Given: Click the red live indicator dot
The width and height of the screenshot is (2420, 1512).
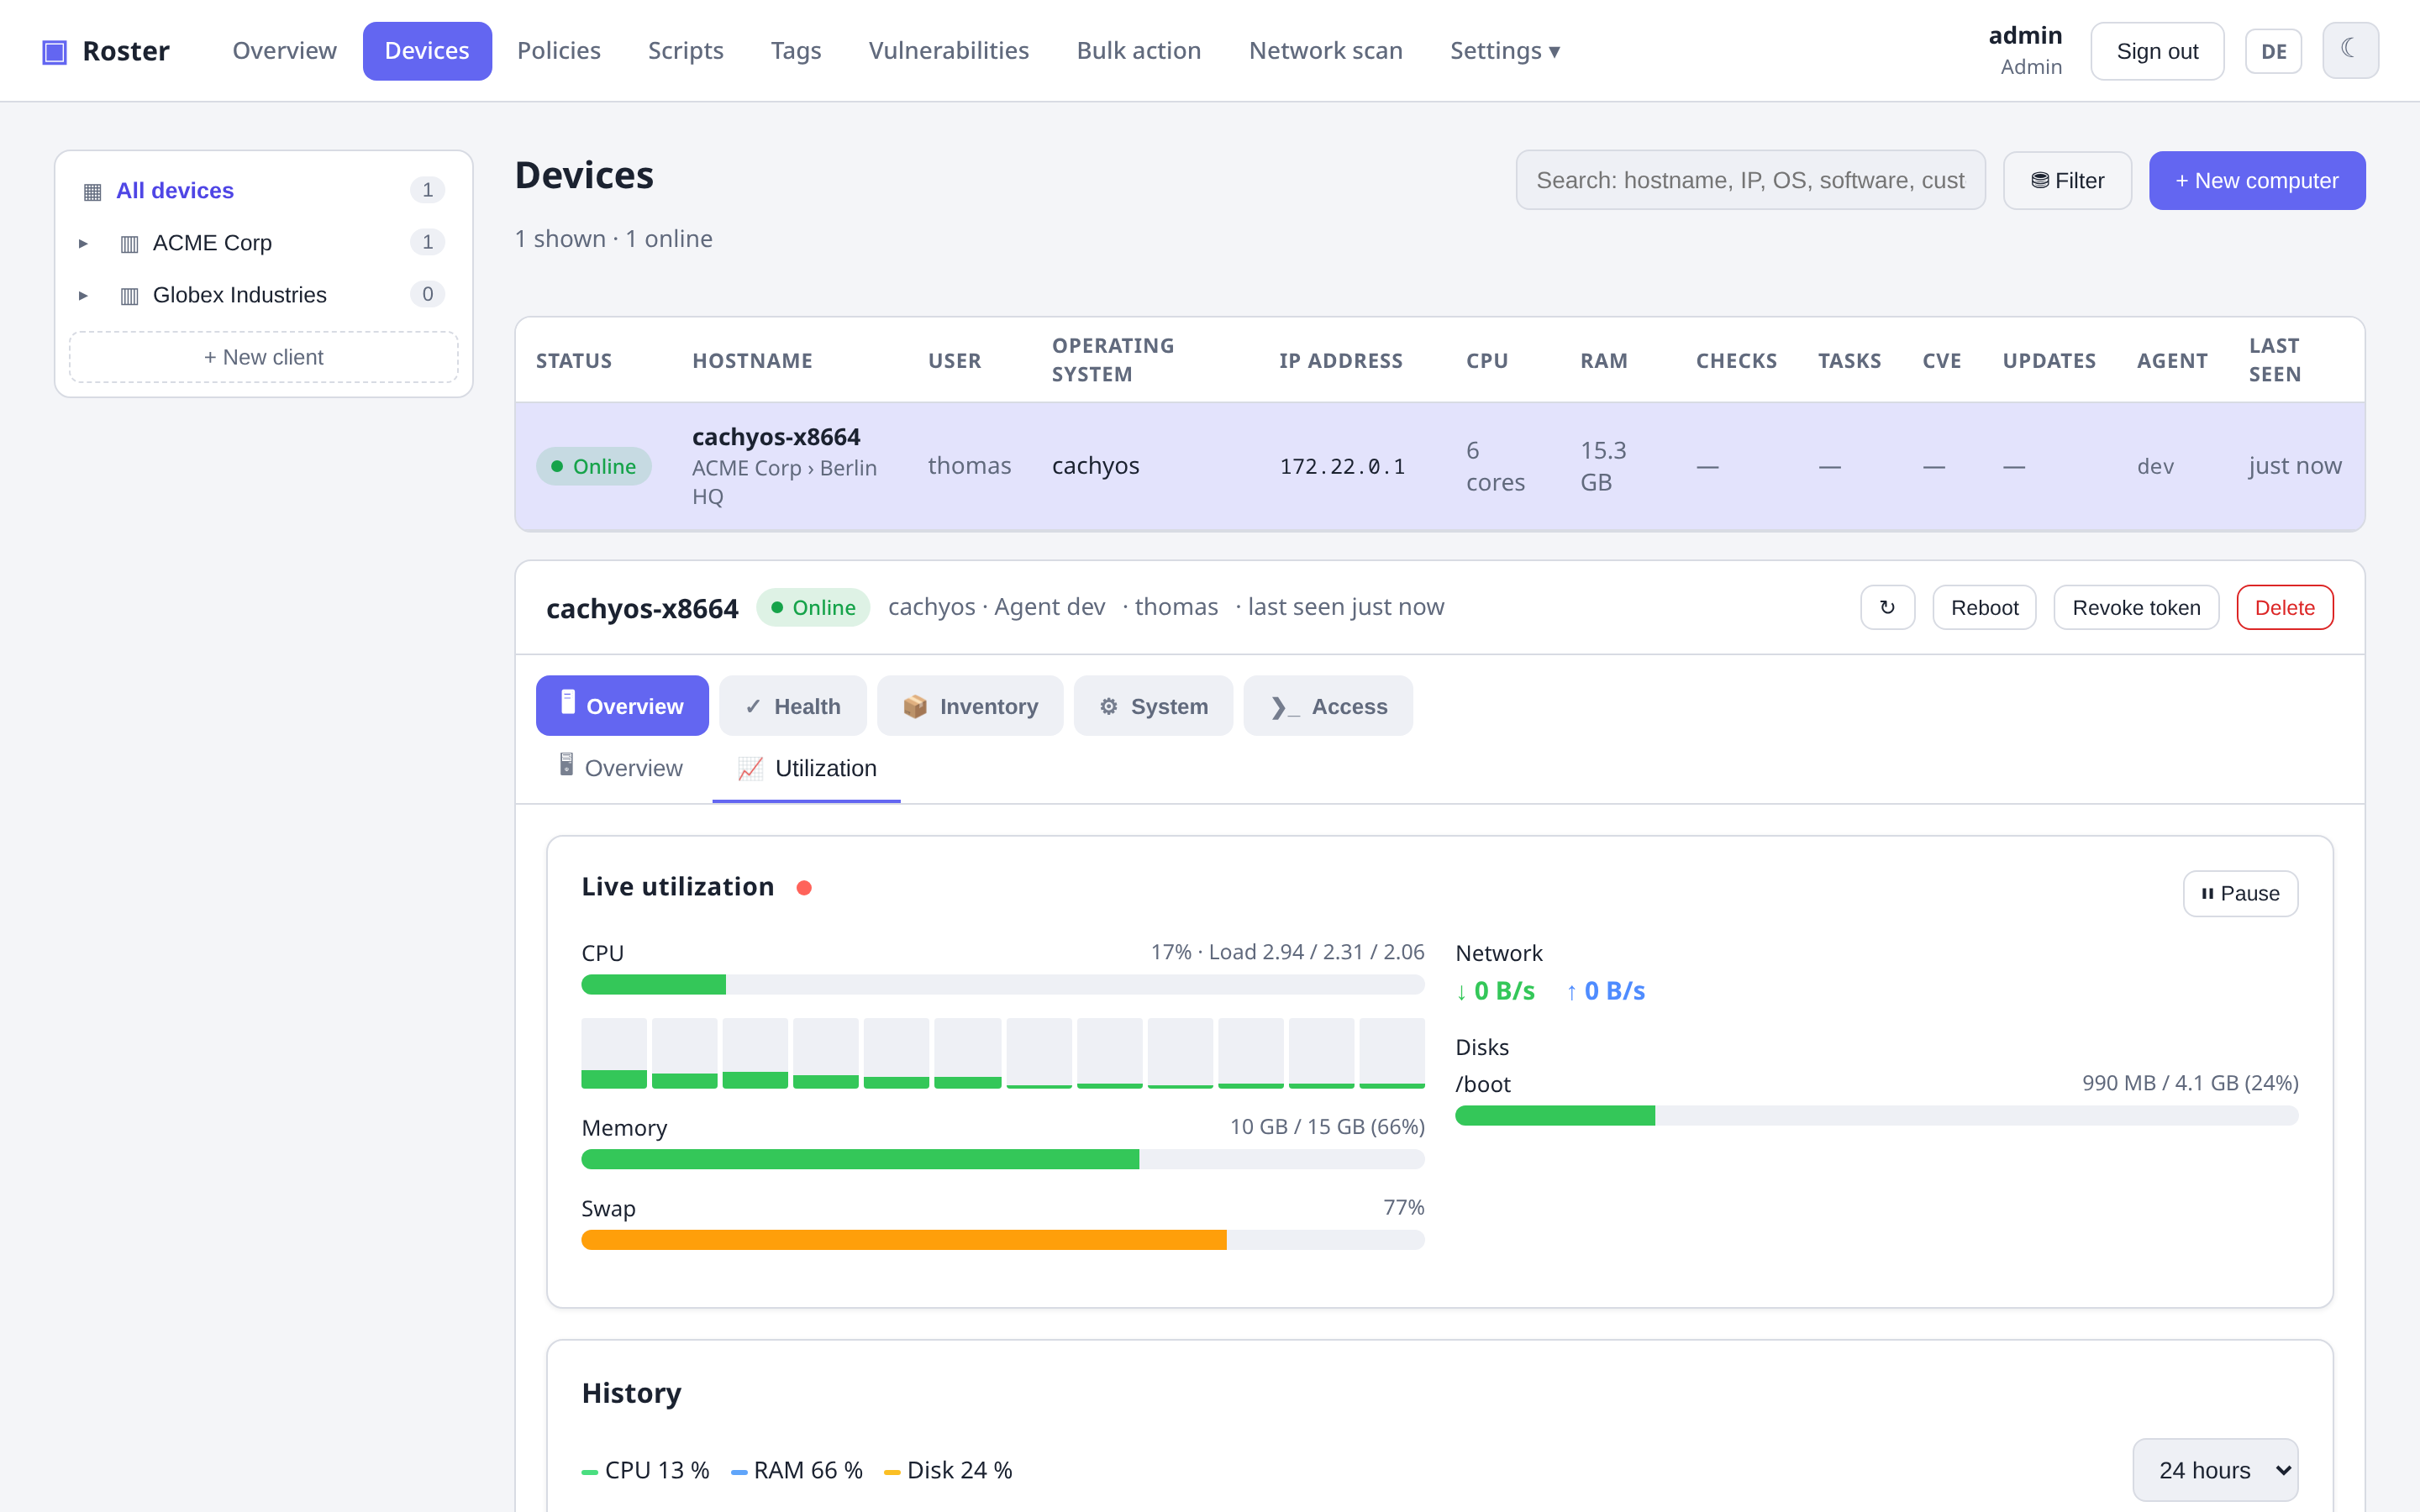Looking at the screenshot, I should (x=804, y=887).
